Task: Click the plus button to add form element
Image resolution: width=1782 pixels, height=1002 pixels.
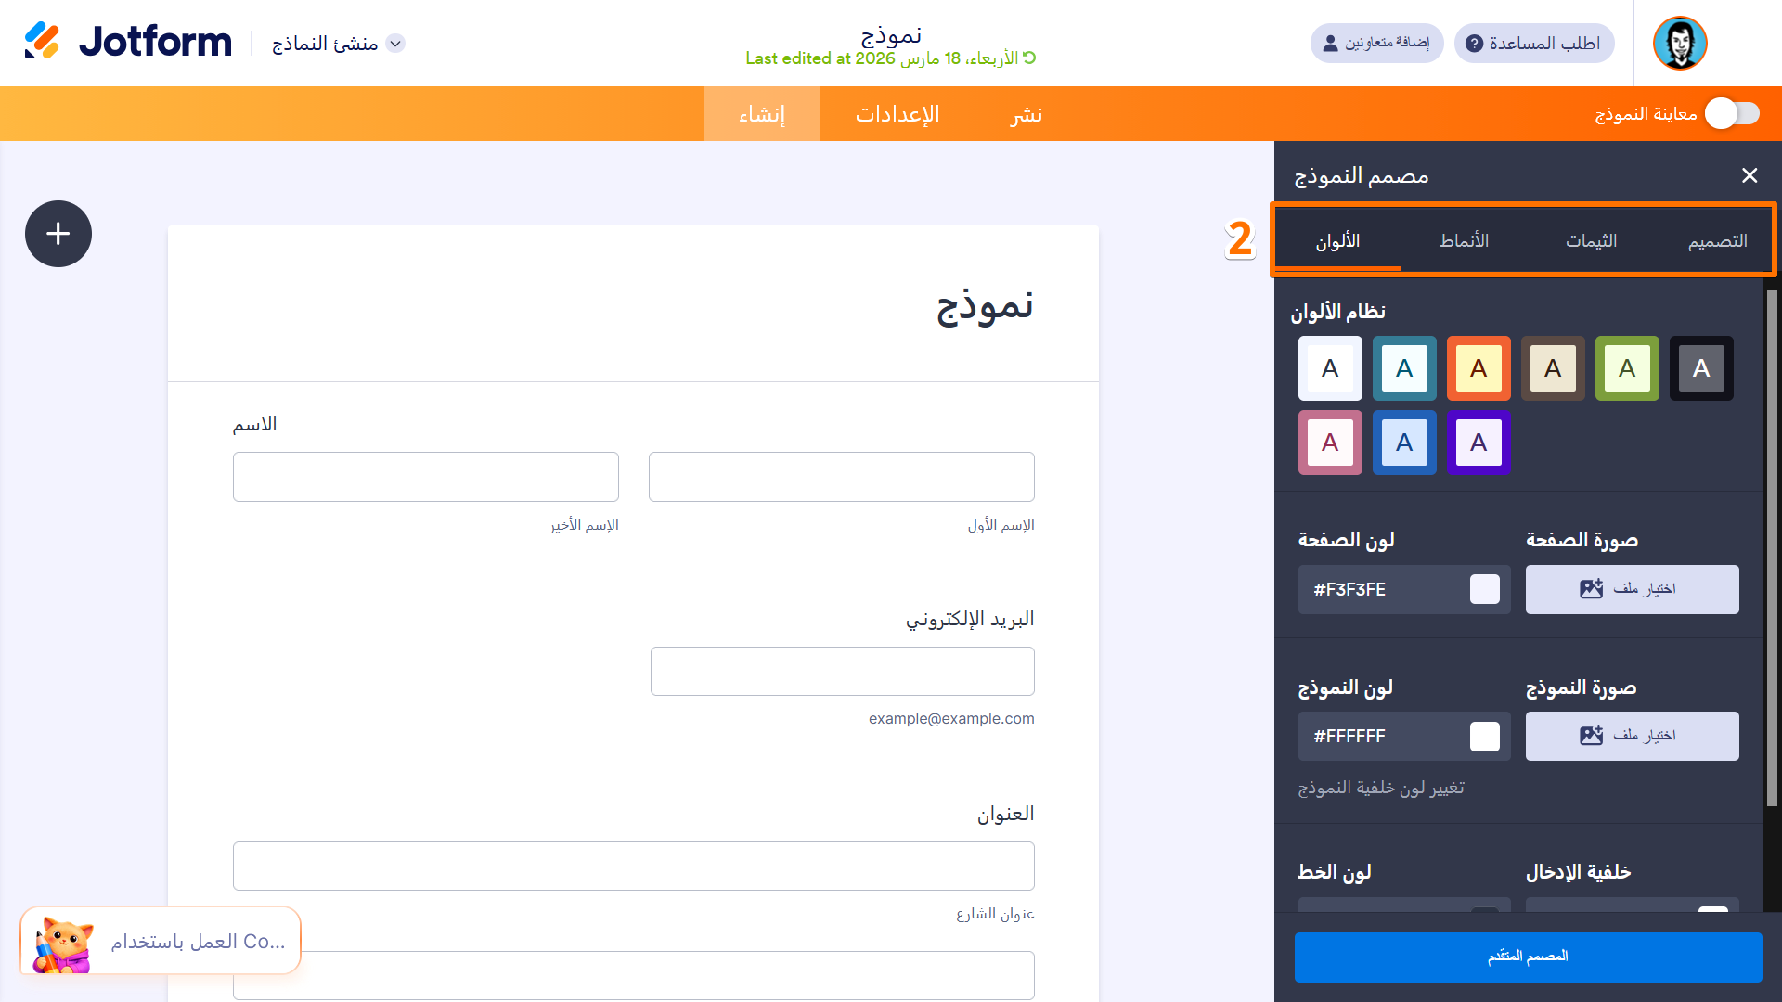Action: tap(58, 234)
